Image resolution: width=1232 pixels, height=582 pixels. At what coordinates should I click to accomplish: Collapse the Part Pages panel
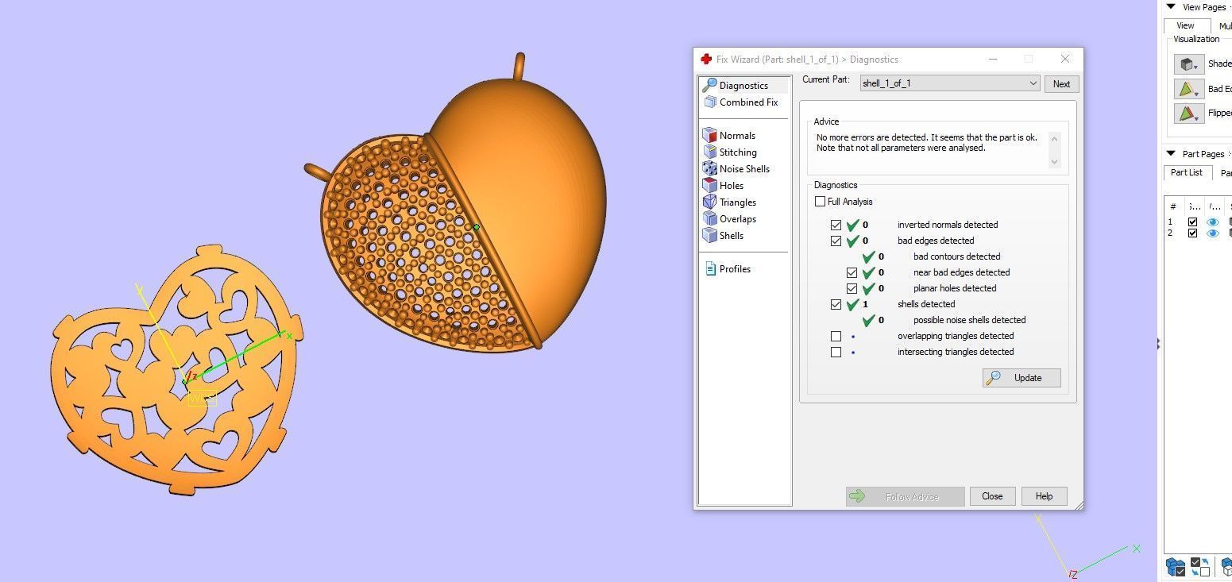coord(1170,154)
